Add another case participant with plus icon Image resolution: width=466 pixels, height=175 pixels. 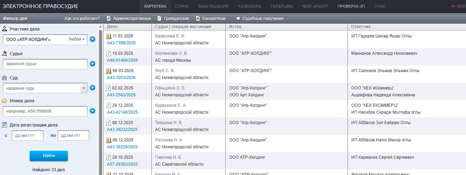tap(92, 39)
